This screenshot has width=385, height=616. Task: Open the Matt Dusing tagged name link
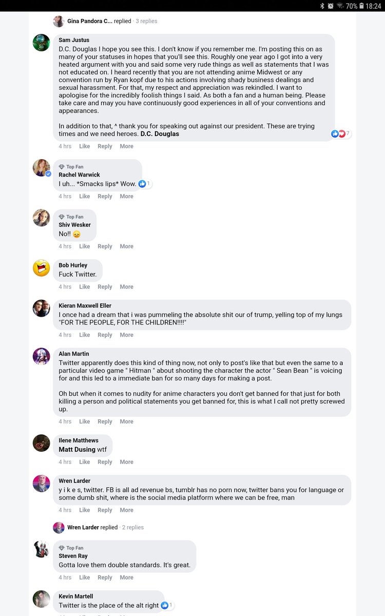(x=77, y=450)
